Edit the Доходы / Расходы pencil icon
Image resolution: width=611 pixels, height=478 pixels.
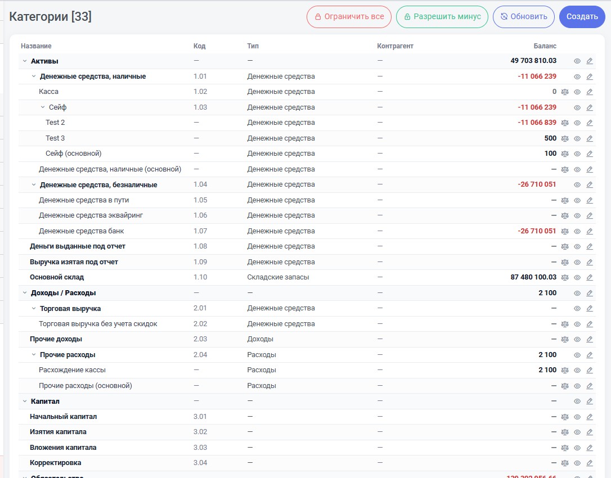(590, 293)
